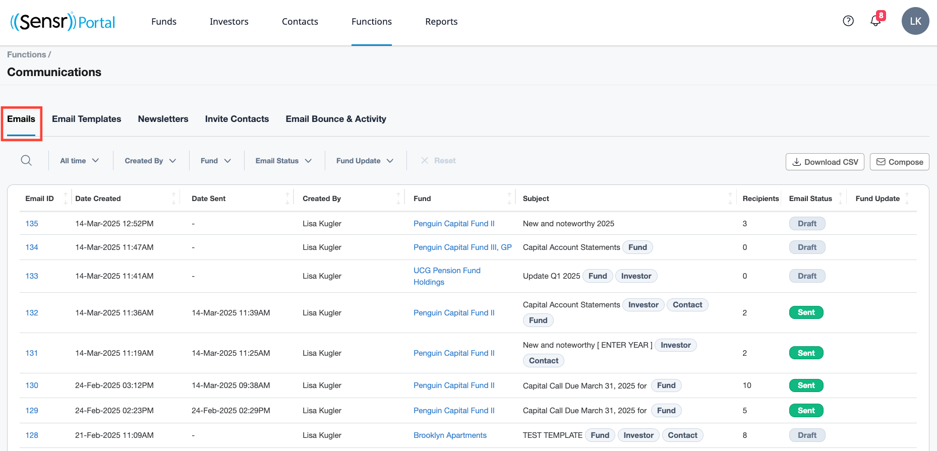Click the Sensr Portal logo

point(63,22)
